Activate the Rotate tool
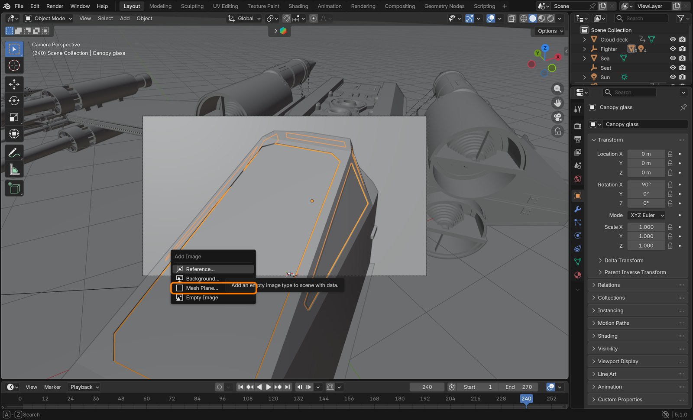 (x=14, y=101)
